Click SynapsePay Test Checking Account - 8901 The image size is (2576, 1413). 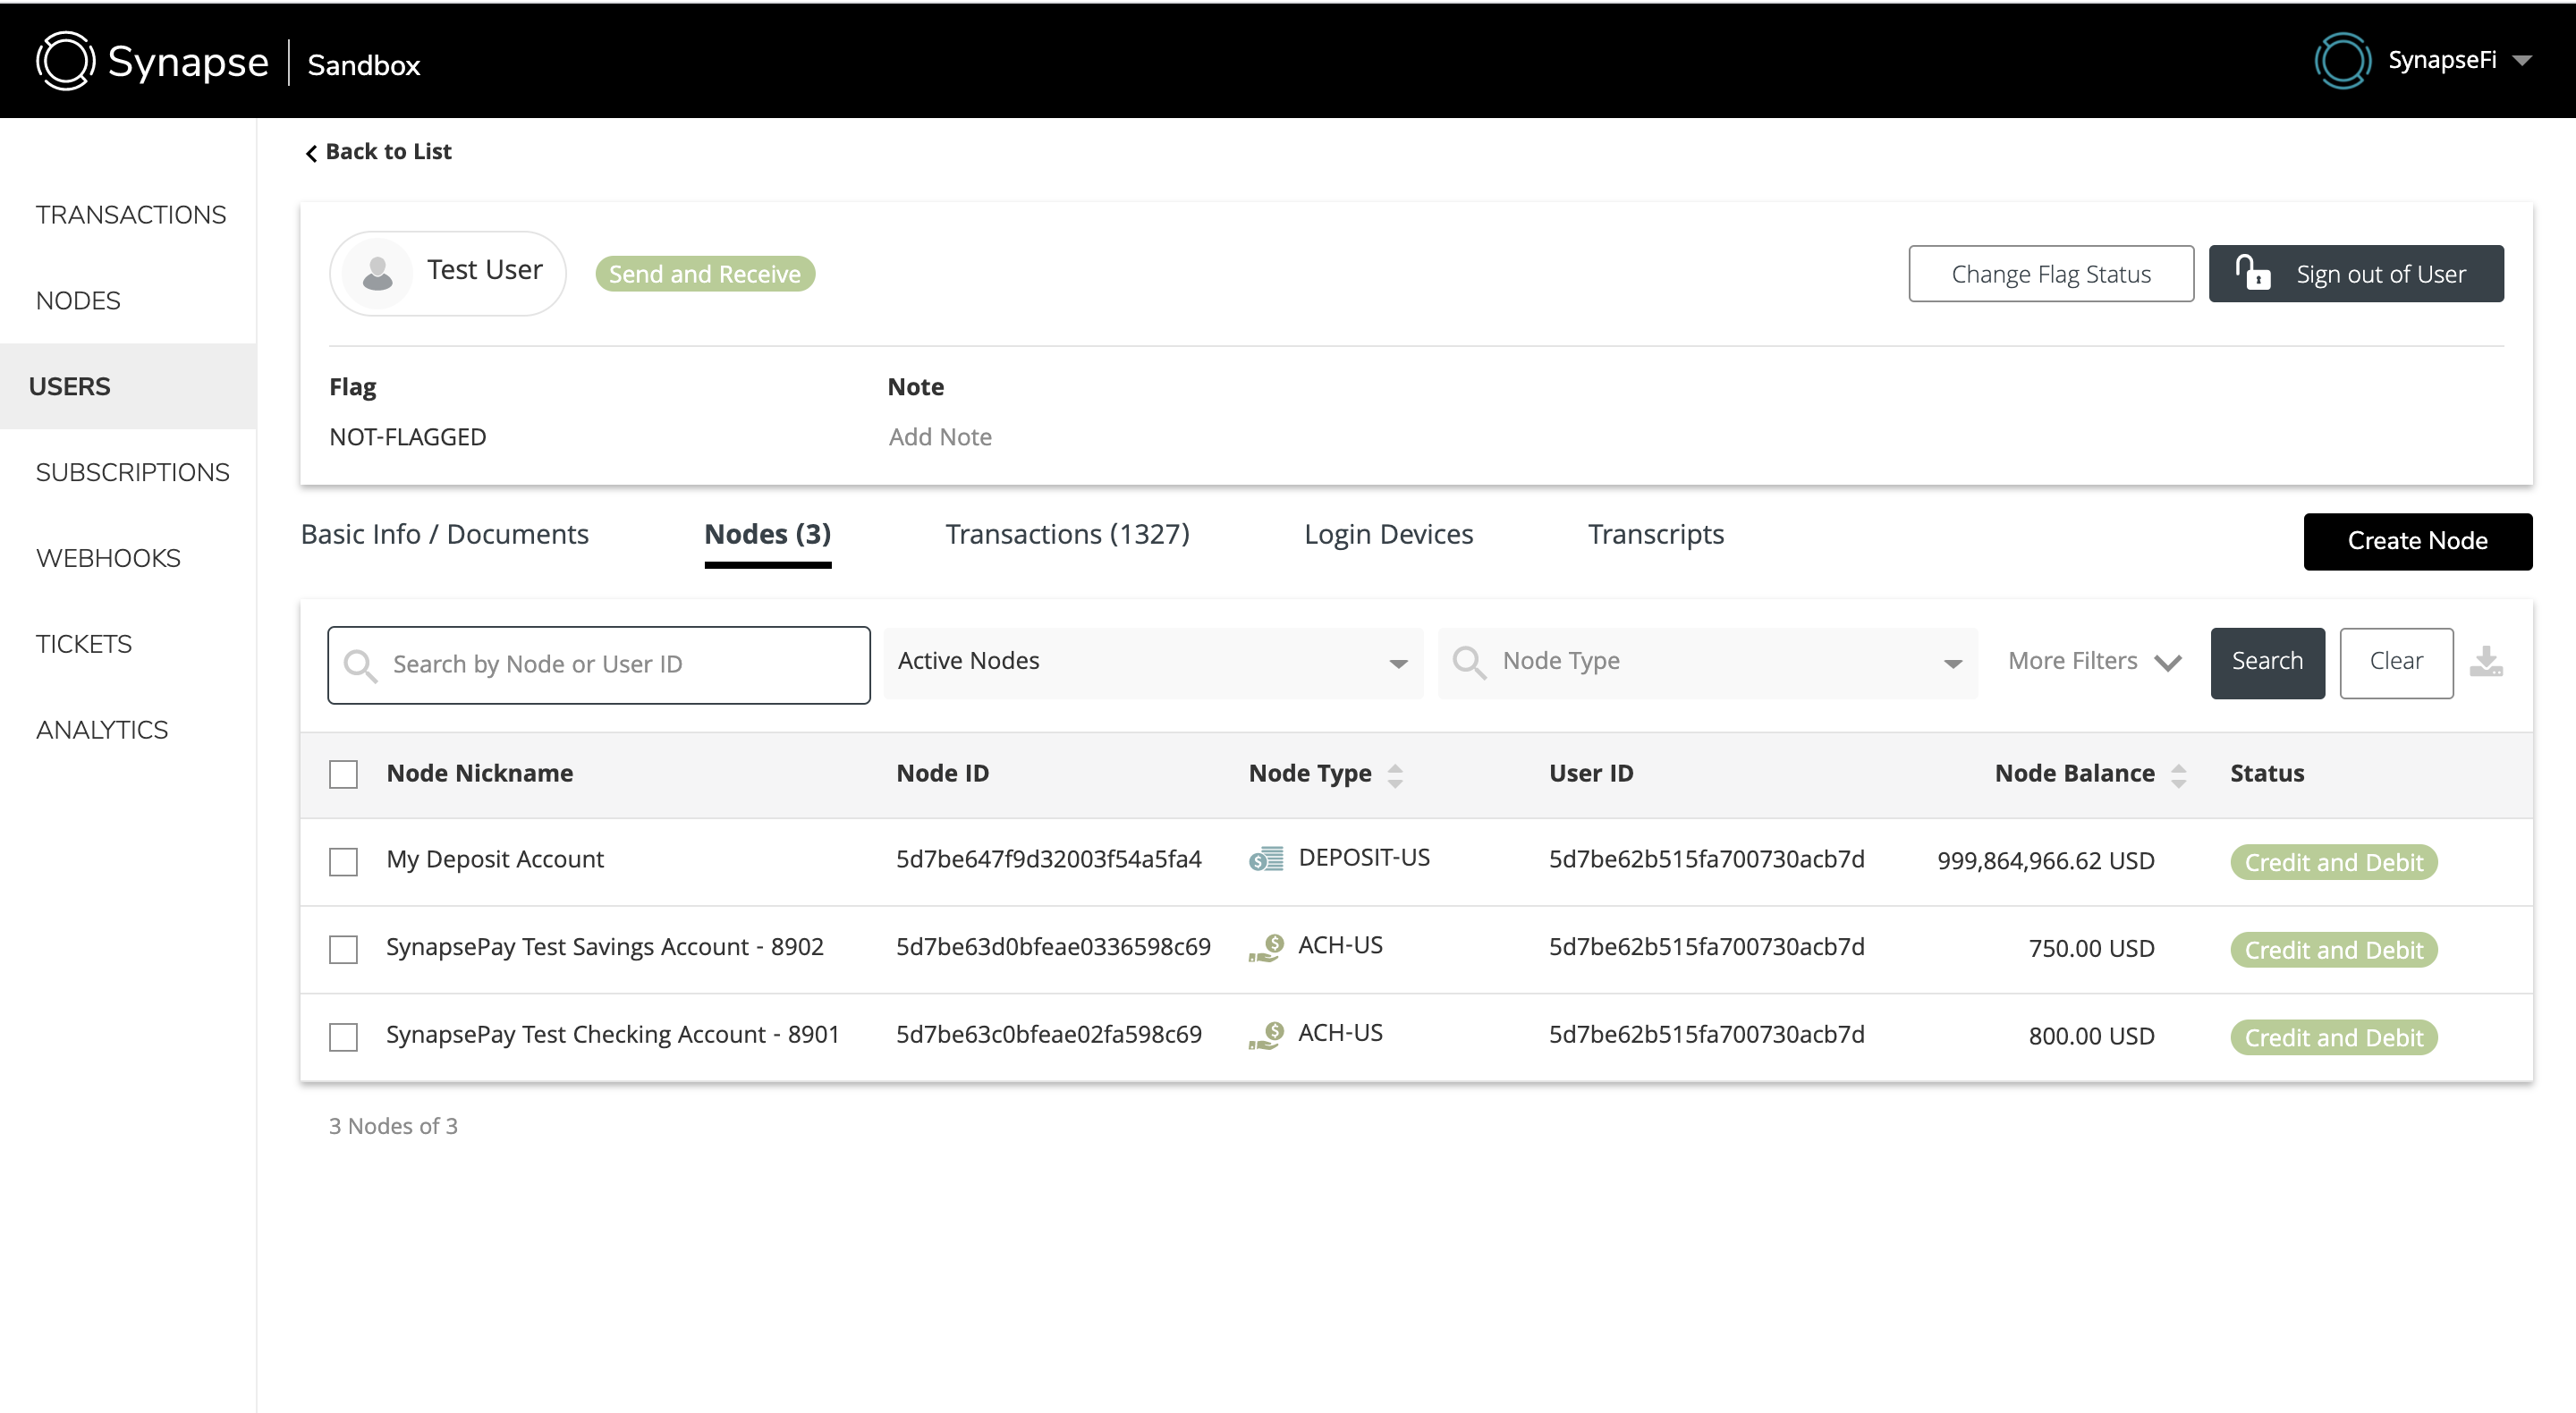coord(612,1034)
